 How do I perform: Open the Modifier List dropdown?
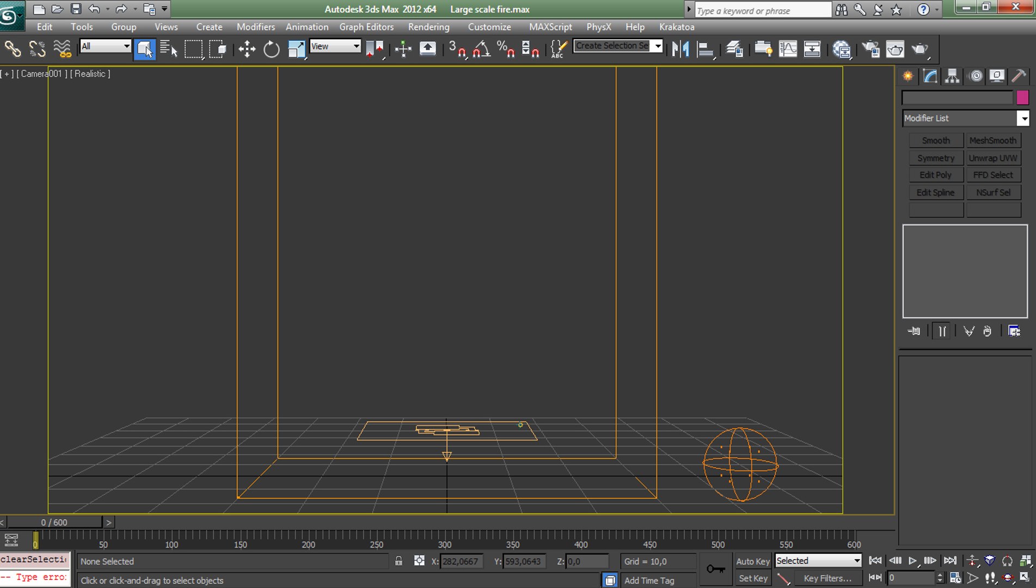(966, 118)
